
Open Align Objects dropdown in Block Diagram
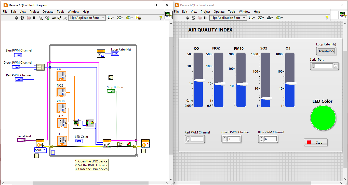111,18
